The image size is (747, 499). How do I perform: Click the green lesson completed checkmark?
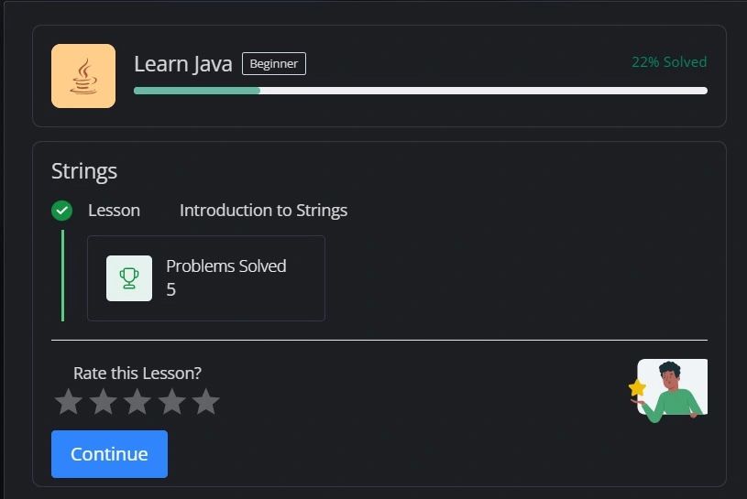pos(61,211)
